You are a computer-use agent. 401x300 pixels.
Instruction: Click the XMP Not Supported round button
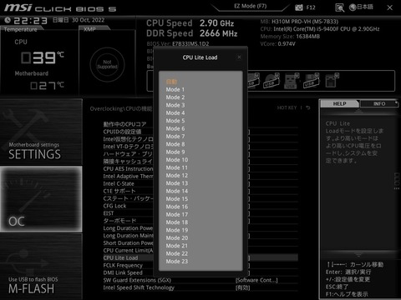tap(107, 64)
